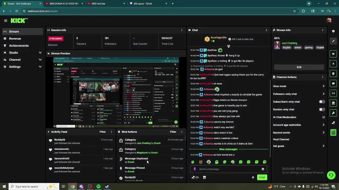Click the user profile avatar

point(329,21)
